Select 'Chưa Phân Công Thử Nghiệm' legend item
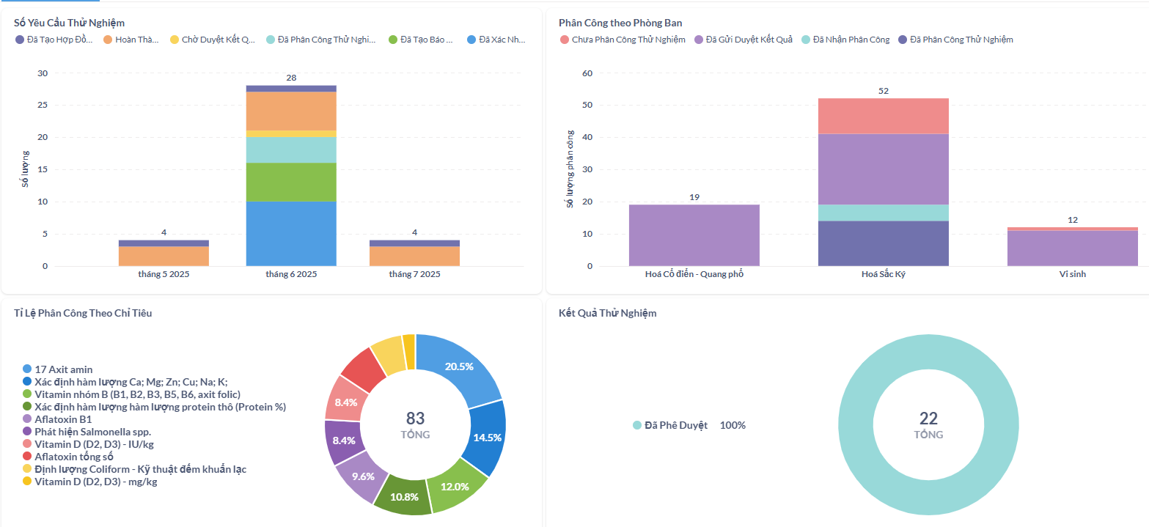This screenshot has height=527, width=1149. click(623, 40)
